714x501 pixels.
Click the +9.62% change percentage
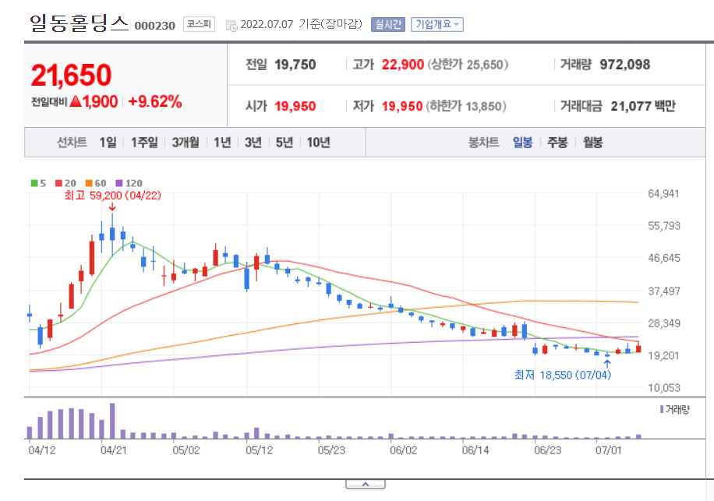[x=155, y=101]
